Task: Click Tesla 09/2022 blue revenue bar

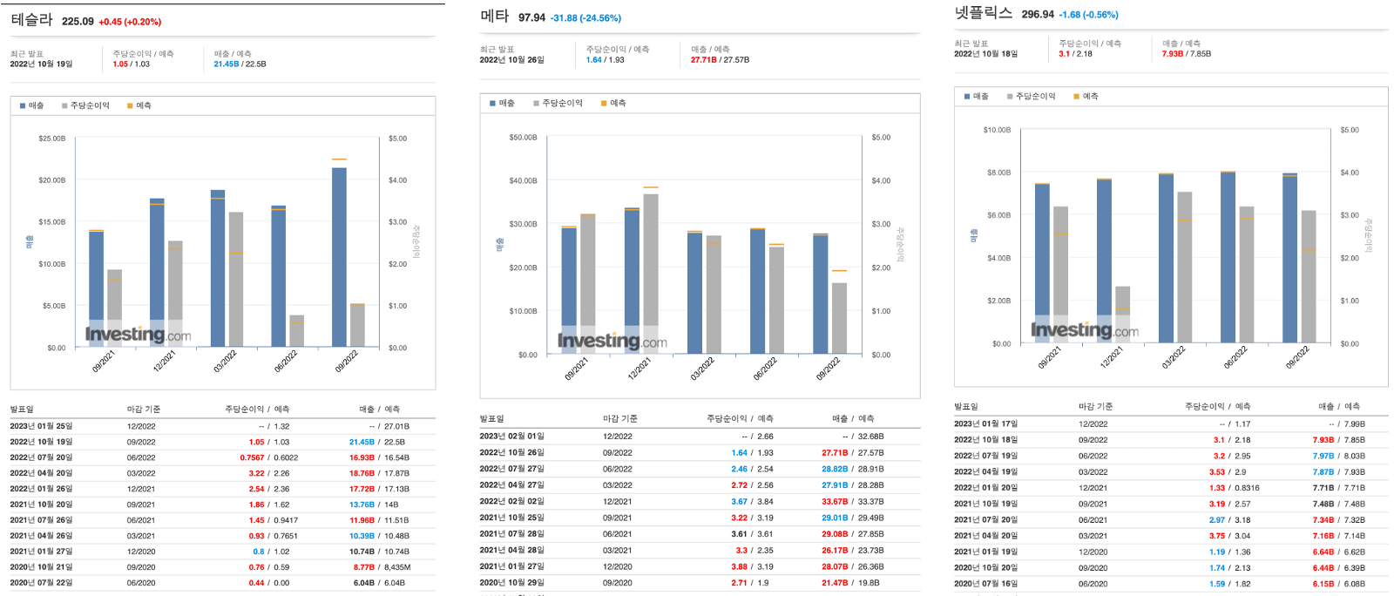Action: point(339,257)
